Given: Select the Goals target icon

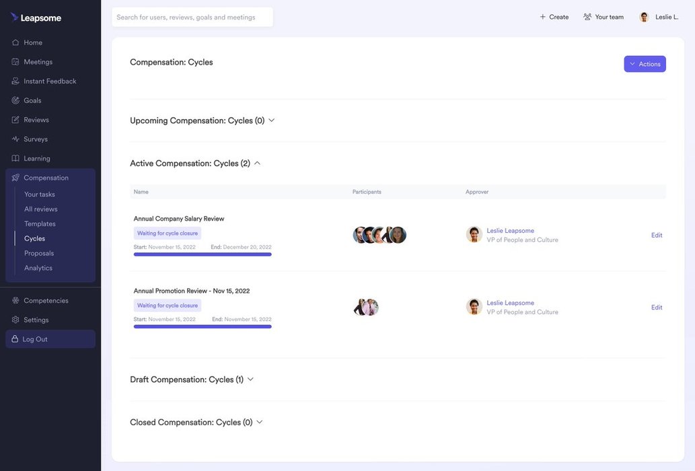Looking at the screenshot, I should pos(15,100).
